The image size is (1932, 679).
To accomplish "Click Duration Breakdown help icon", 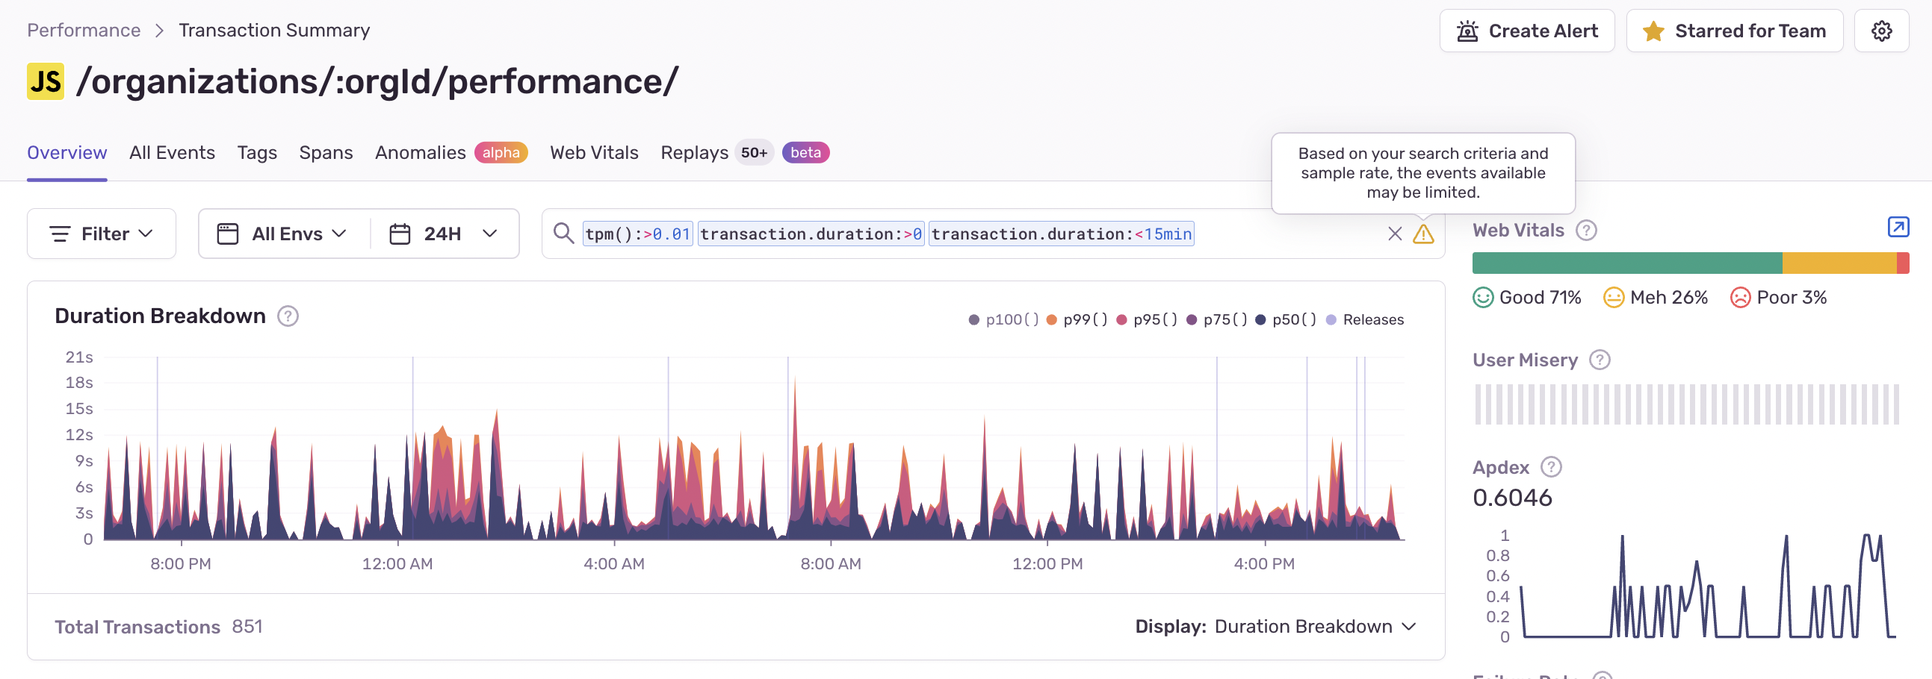I will pos(288,316).
